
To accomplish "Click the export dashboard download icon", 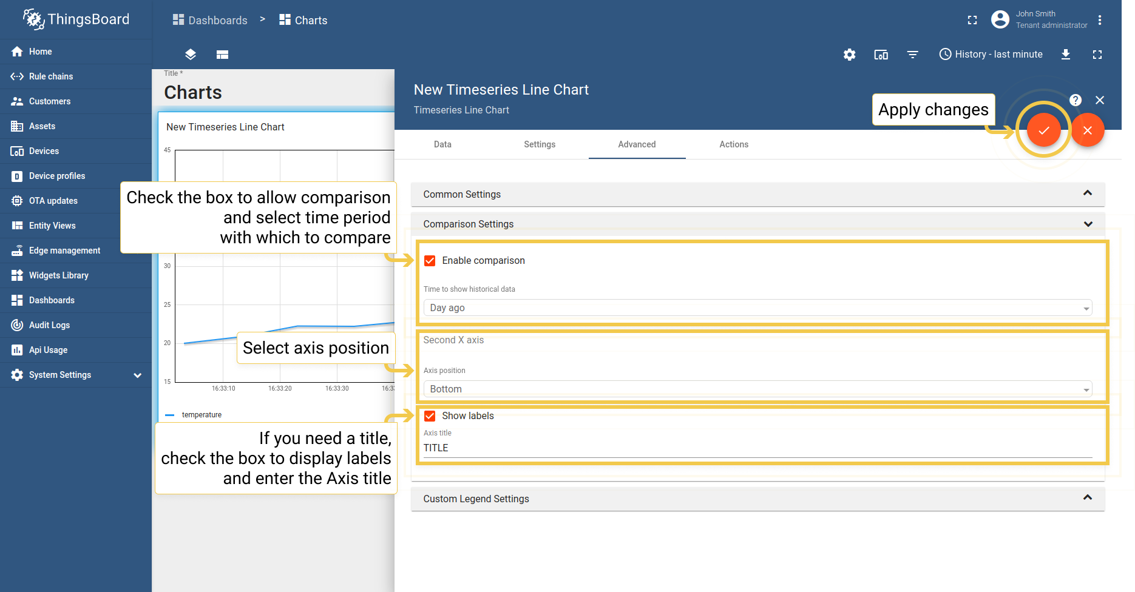I will tap(1065, 55).
